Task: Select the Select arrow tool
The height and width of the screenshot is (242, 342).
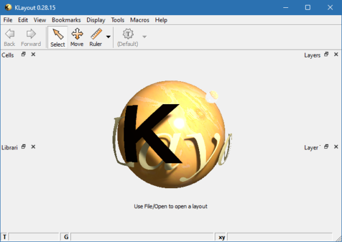Action: click(x=58, y=38)
